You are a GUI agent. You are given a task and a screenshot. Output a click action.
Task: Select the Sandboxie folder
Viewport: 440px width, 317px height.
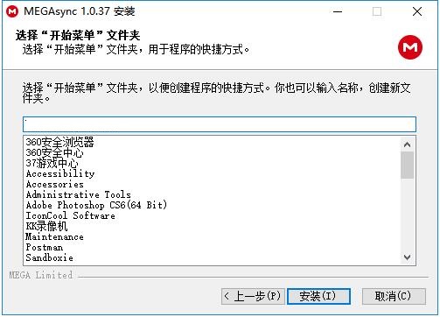point(49,257)
